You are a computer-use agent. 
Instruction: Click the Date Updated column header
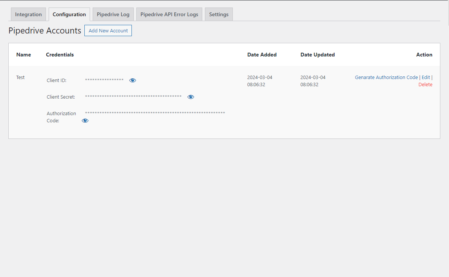pos(318,55)
